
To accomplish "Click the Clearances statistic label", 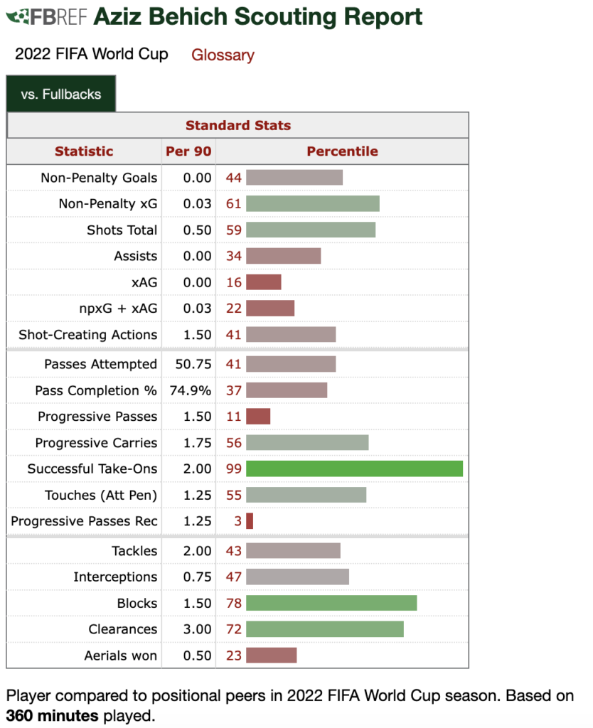I will tap(123, 629).
